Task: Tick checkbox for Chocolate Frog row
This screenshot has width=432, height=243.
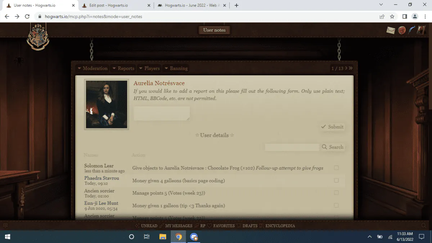Action: [x=336, y=168]
